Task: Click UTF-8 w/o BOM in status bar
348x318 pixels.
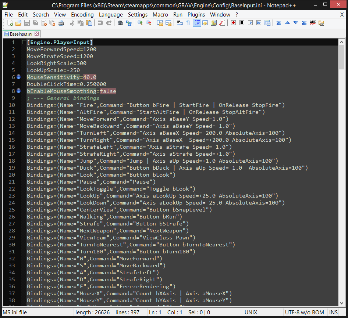Action: tap(305, 312)
